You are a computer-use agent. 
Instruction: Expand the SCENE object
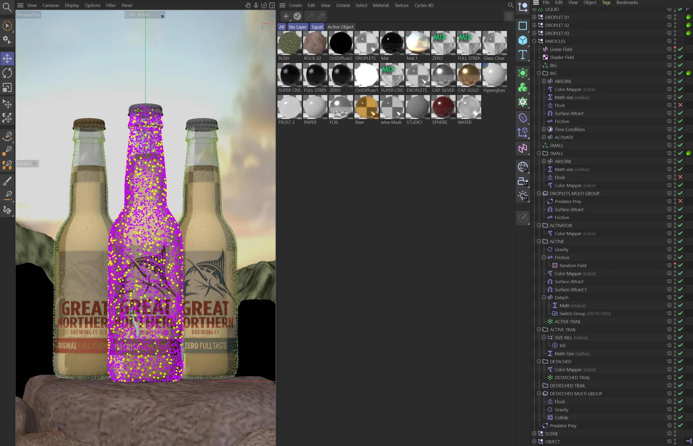(534, 433)
